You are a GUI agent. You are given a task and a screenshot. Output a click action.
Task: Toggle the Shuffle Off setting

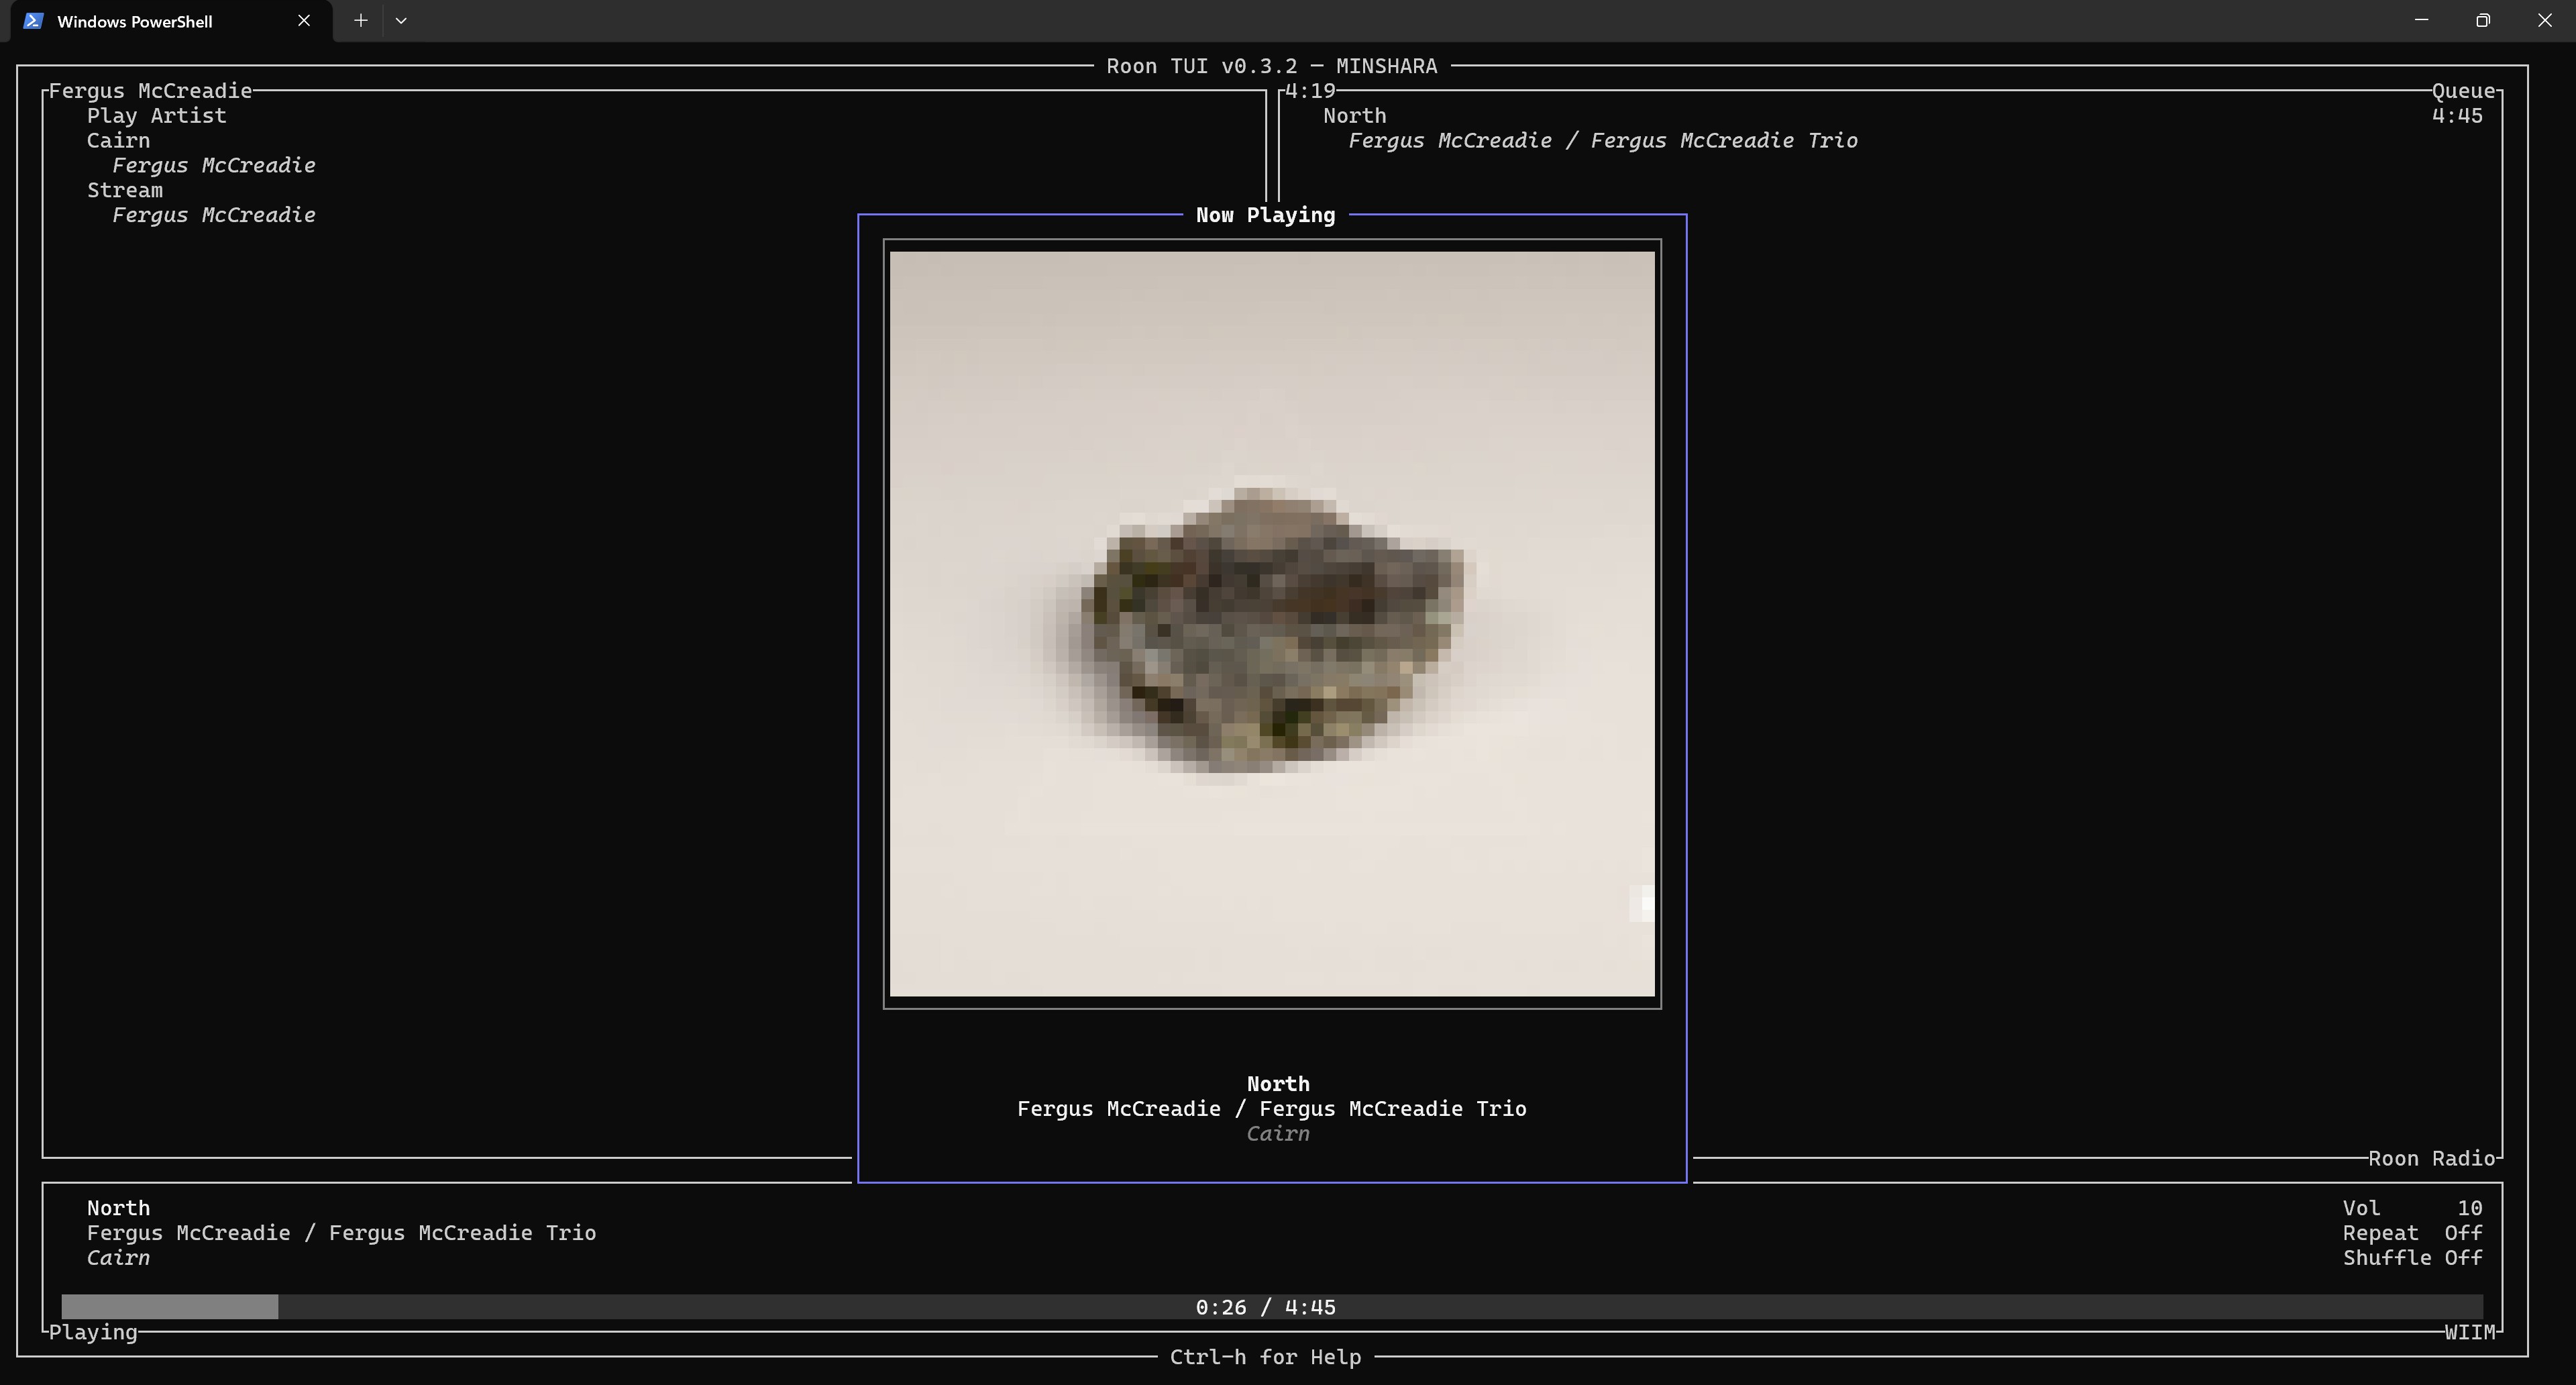click(2411, 1258)
